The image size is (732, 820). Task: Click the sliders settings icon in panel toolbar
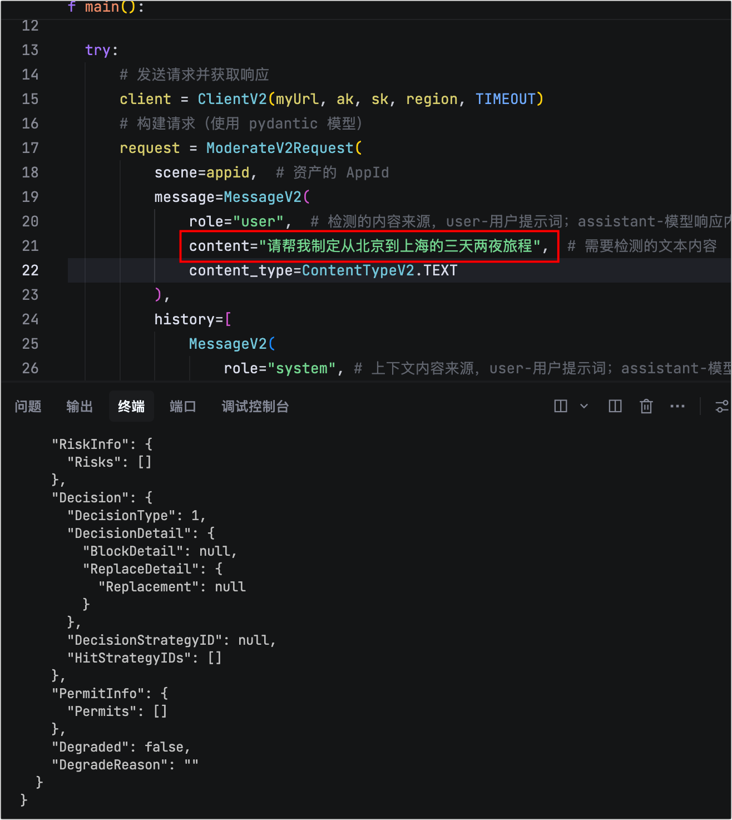pyautogui.click(x=721, y=407)
